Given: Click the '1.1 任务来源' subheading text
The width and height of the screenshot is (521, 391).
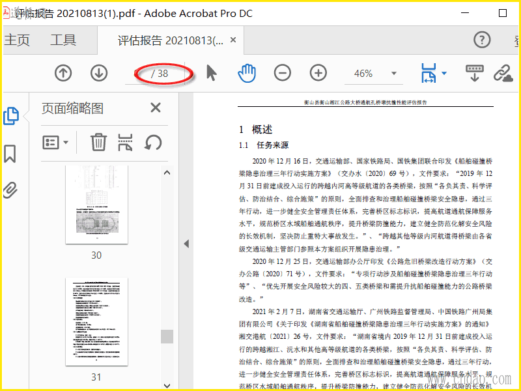Looking at the screenshot, I should point(264,145).
